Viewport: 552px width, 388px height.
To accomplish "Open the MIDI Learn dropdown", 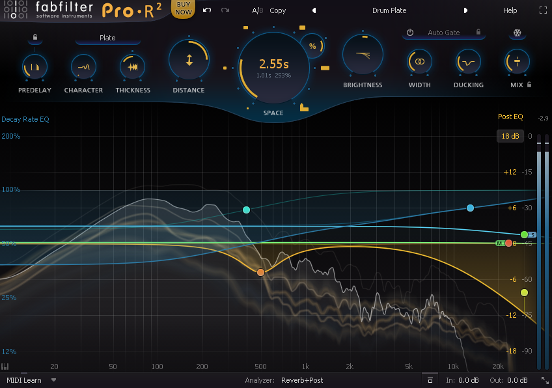I will click(x=26, y=380).
